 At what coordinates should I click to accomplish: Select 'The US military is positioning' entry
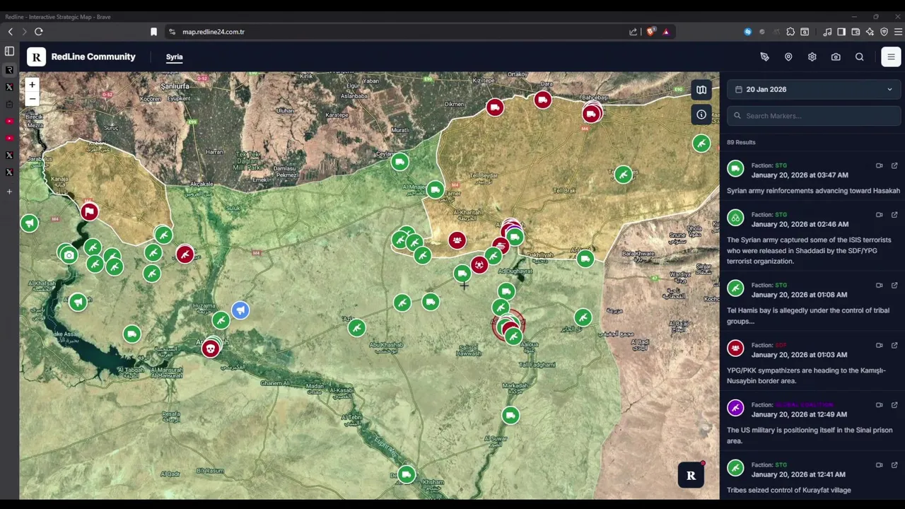(804, 435)
